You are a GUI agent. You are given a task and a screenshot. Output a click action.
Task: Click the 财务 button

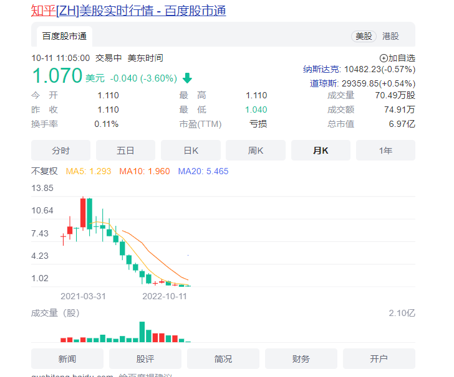[x=301, y=358]
